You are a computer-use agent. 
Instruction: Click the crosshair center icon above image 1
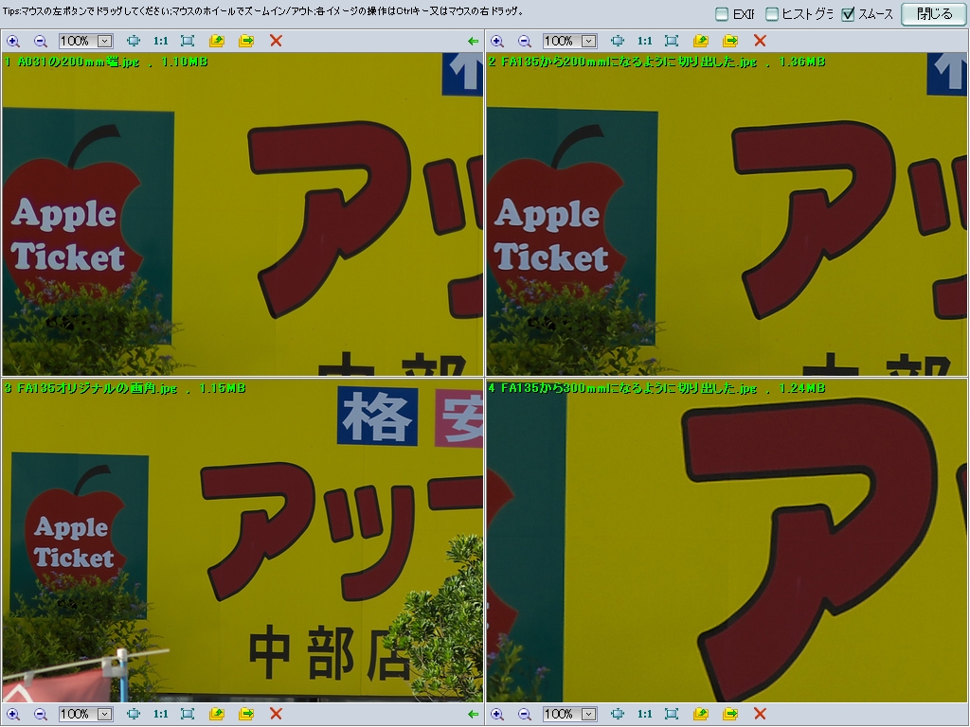[x=133, y=41]
